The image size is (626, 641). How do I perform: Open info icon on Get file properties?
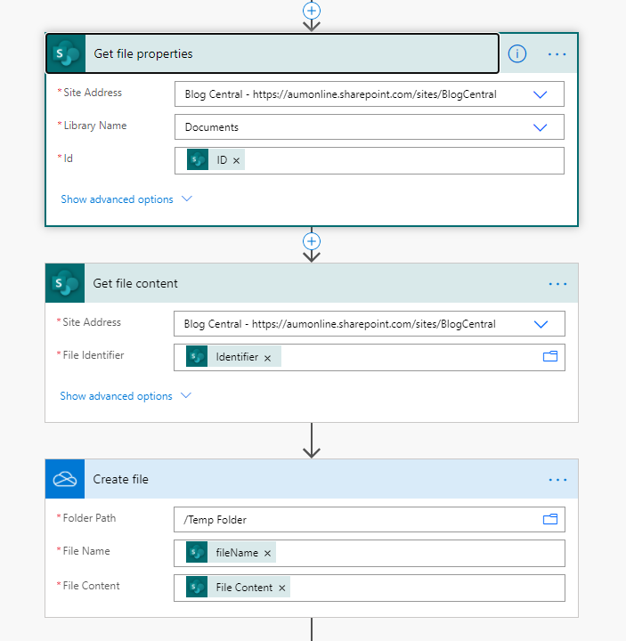pos(516,54)
